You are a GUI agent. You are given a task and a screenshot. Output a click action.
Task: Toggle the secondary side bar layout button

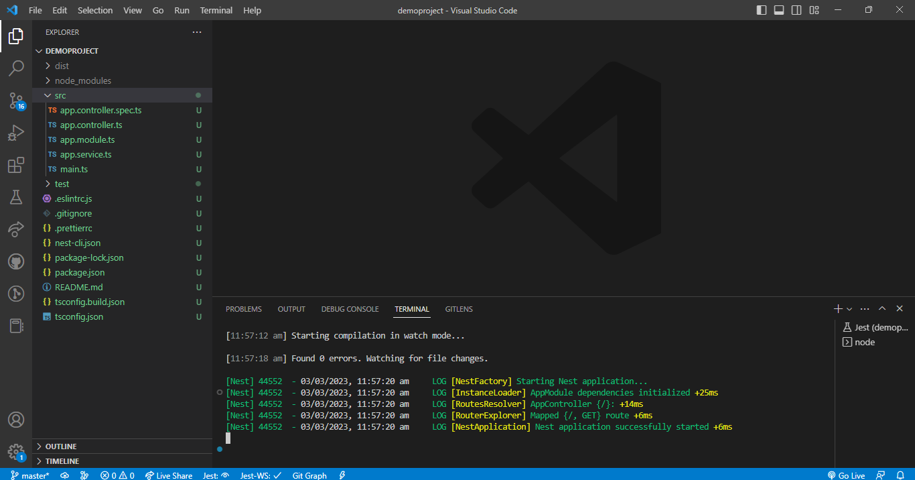coord(796,10)
